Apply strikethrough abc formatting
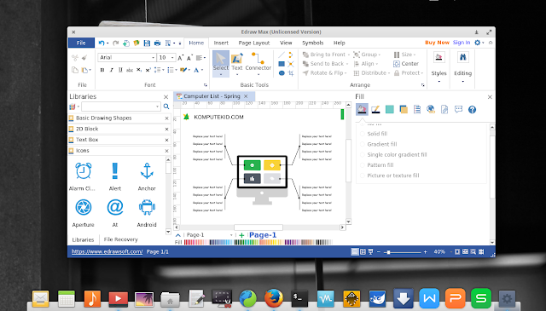This screenshot has height=311, width=546. tap(130, 70)
